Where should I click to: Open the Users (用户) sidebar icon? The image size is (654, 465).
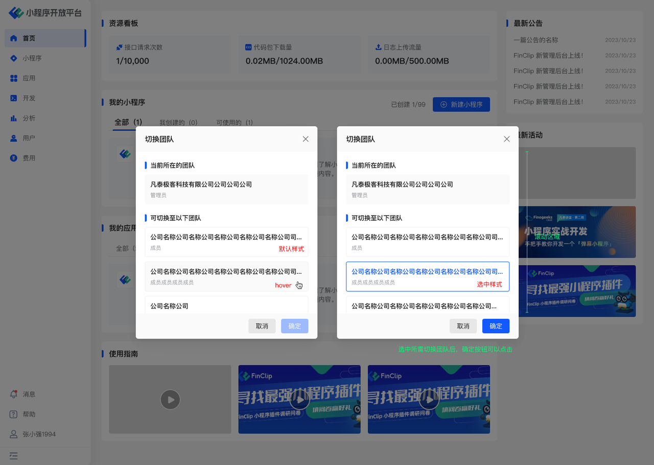[x=14, y=138]
